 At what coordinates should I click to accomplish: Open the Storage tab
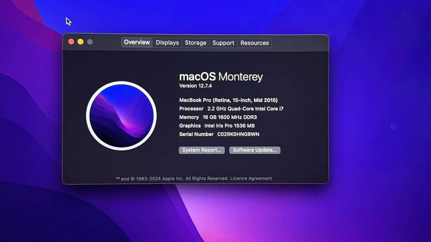pos(195,43)
